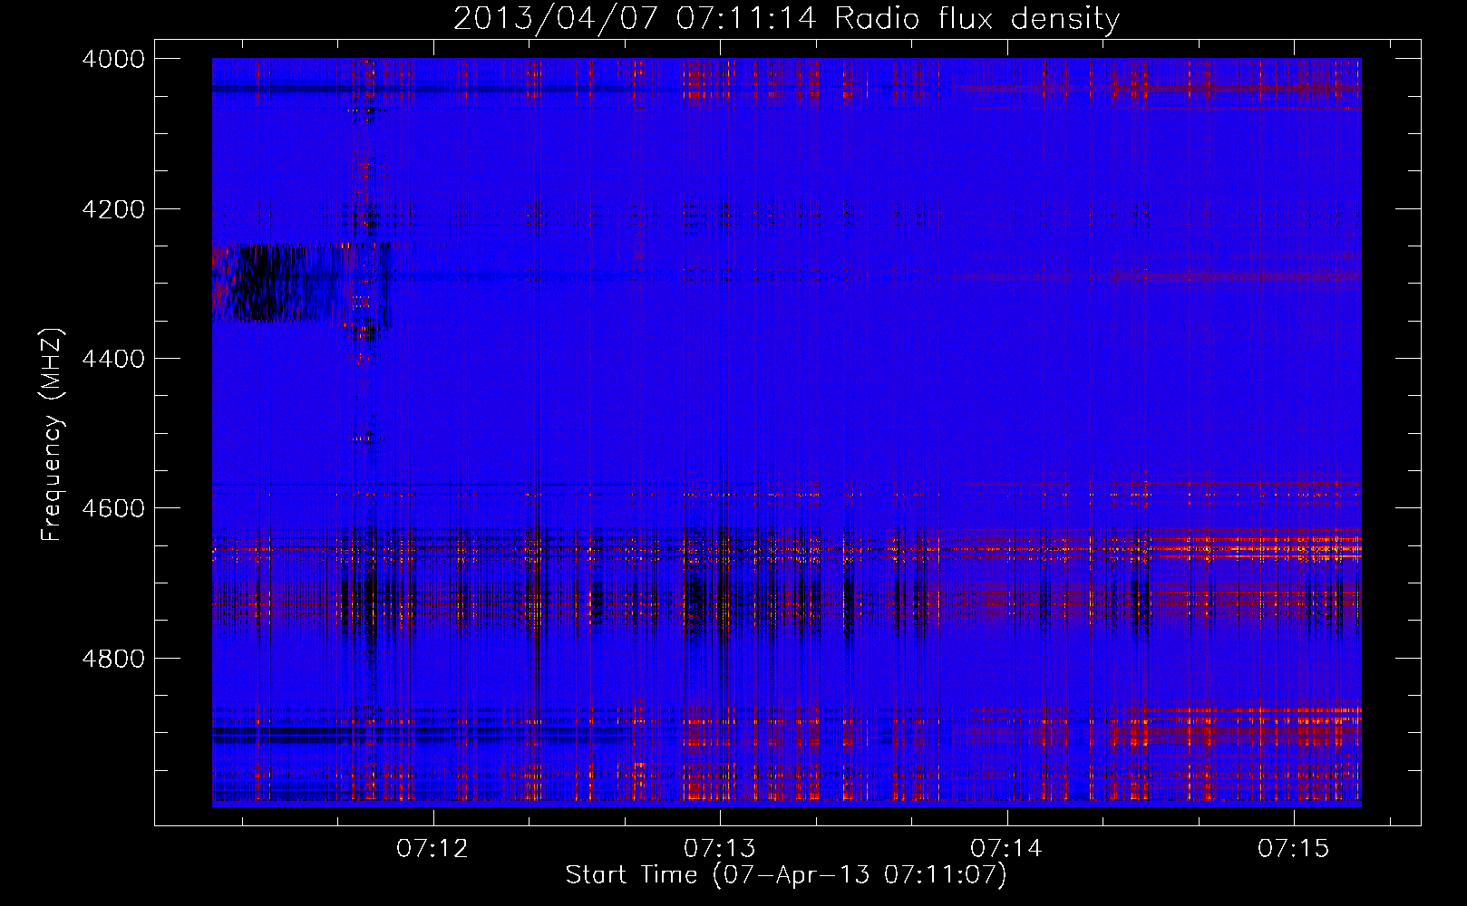Click the plot title '2013/04/07 07:11:14 Radio flux density'
Screen dimensions: 1467x906
pos(786,19)
